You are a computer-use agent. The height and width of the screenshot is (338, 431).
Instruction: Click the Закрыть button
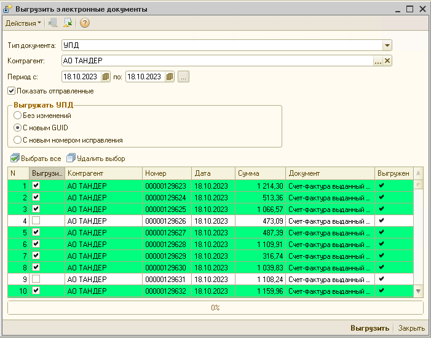pyautogui.click(x=411, y=328)
